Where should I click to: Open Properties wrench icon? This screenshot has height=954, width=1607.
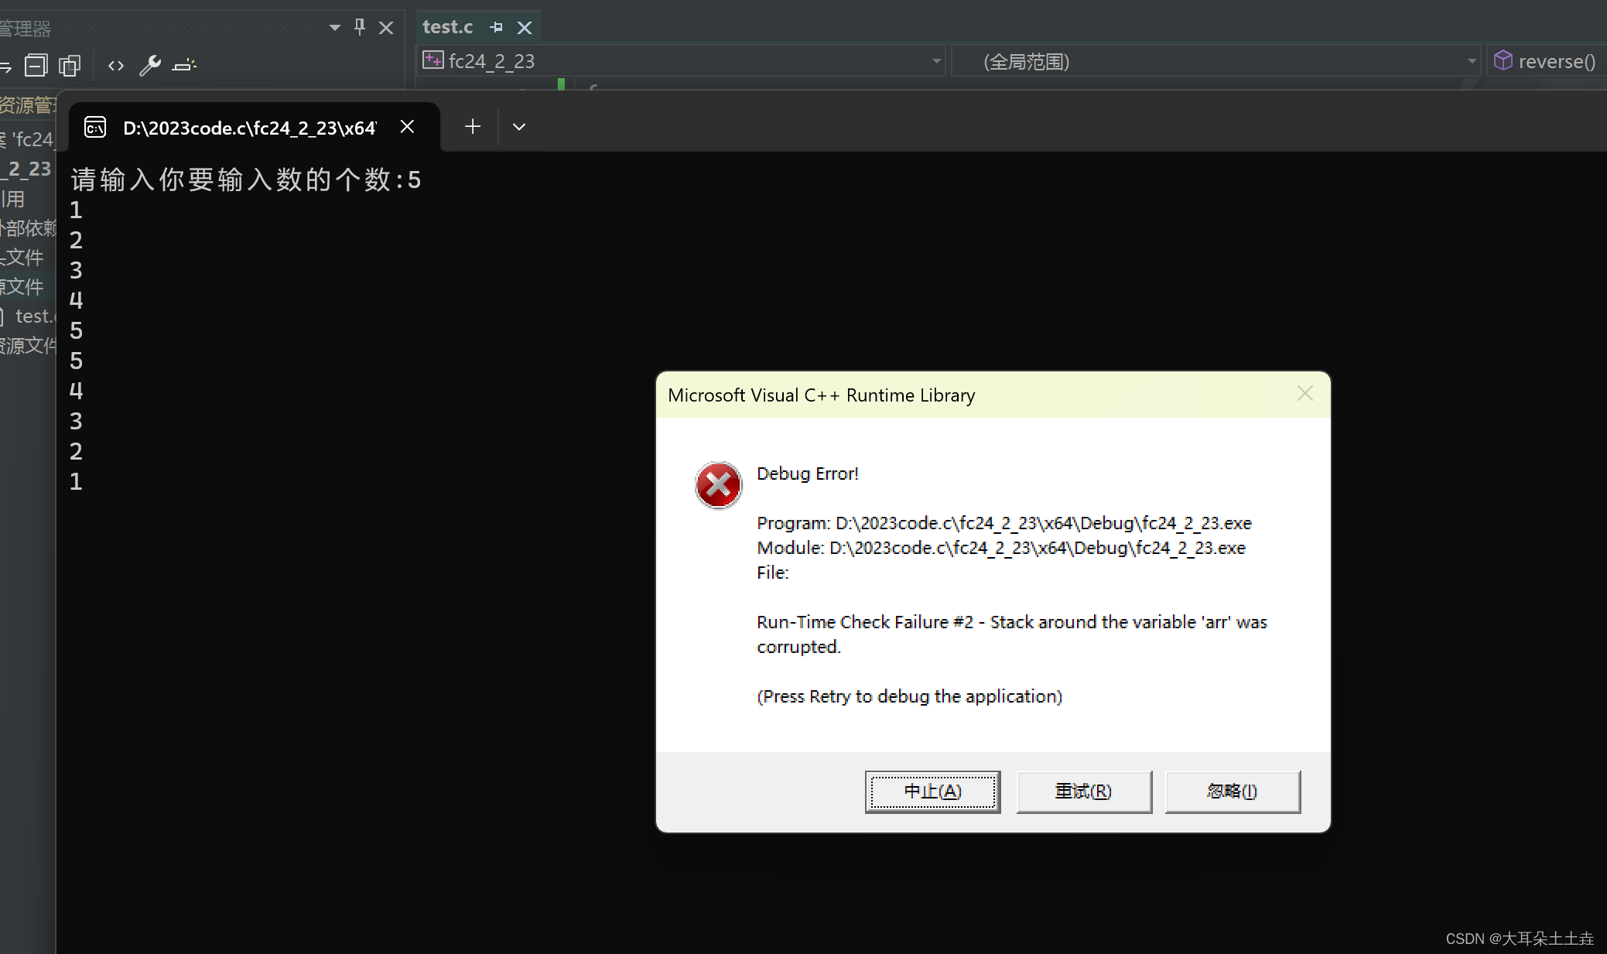[149, 66]
